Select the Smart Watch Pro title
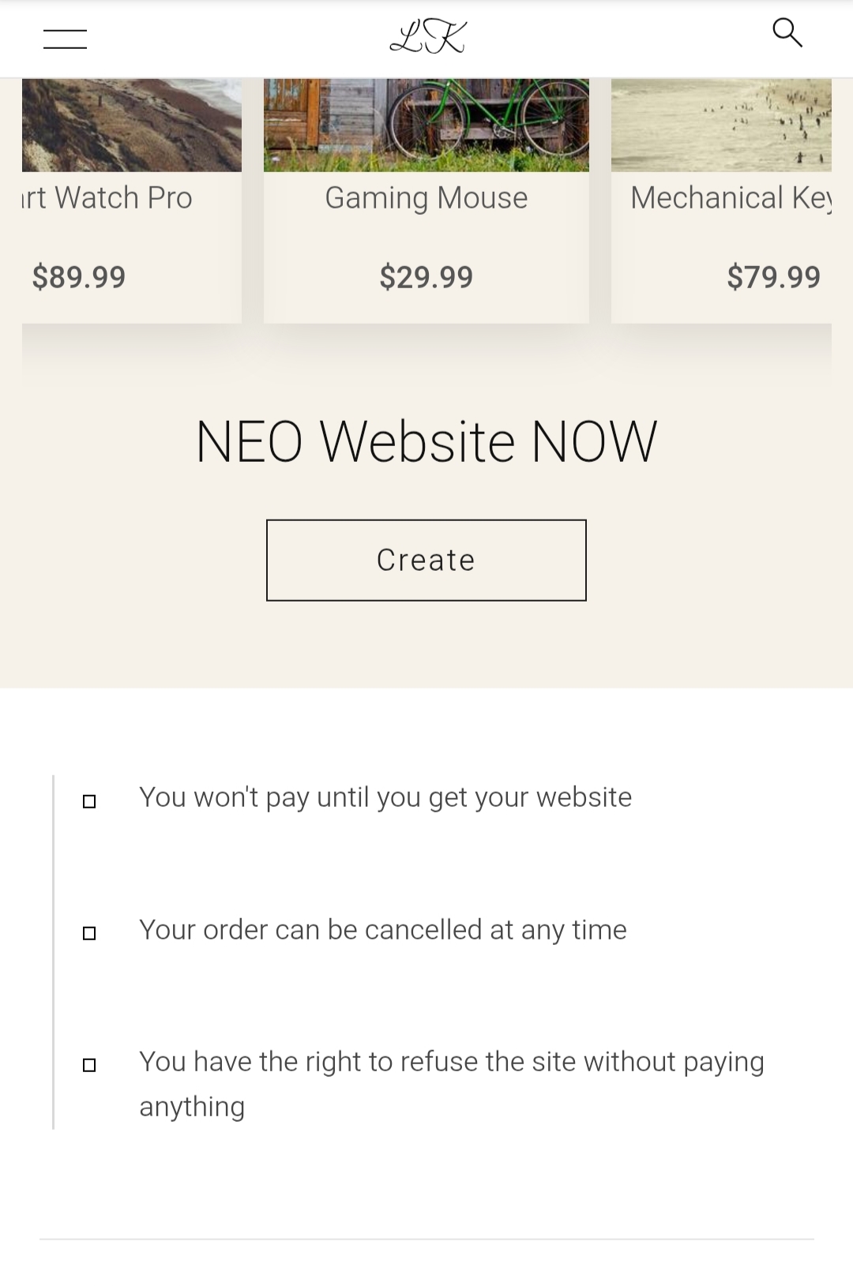The width and height of the screenshot is (853, 1286). [107, 198]
